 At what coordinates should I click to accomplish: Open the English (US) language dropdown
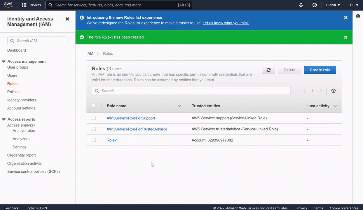(x=36, y=208)
